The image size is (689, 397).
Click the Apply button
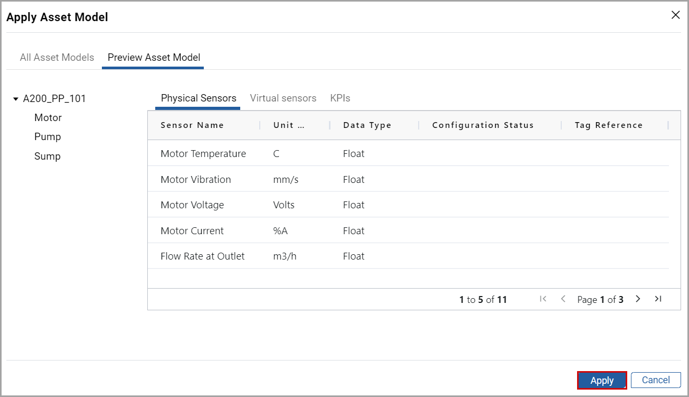point(602,380)
